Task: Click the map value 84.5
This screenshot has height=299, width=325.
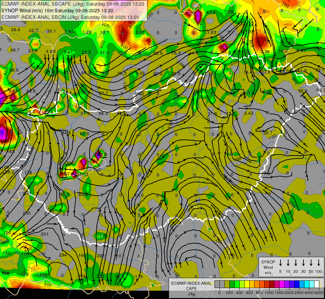Action: coord(66,133)
